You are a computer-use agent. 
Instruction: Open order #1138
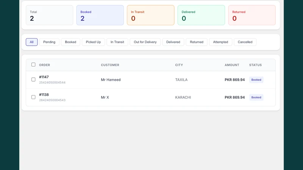click(x=44, y=95)
